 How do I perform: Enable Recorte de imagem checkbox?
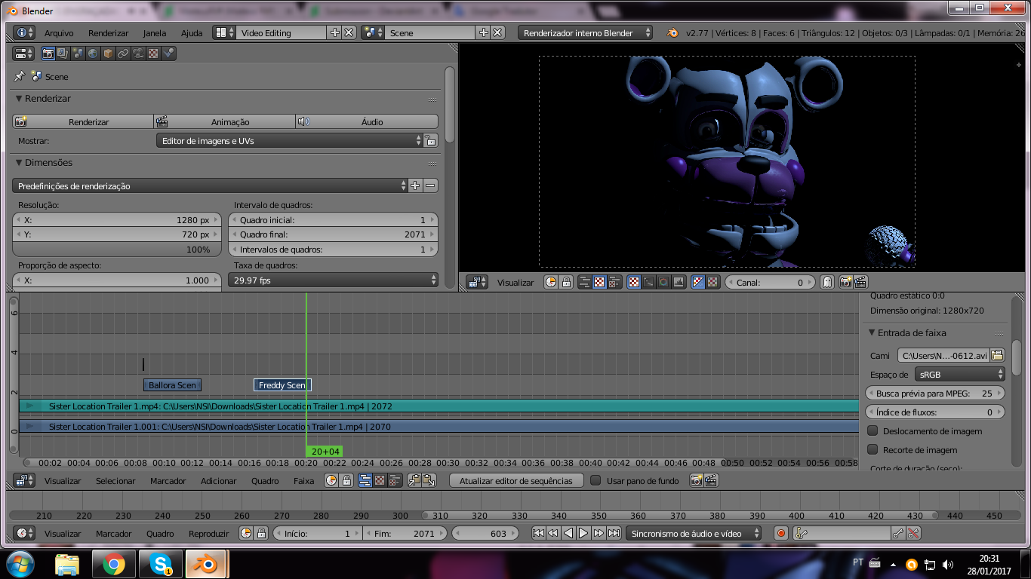coord(873,450)
